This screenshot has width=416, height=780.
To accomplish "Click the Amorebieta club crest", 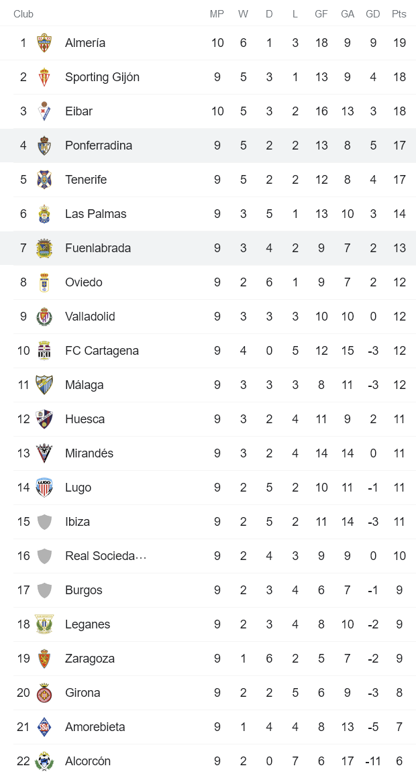I will tap(44, 727).
